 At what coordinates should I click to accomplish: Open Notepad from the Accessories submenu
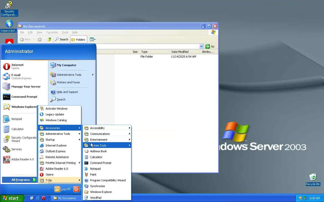(107, 169)
